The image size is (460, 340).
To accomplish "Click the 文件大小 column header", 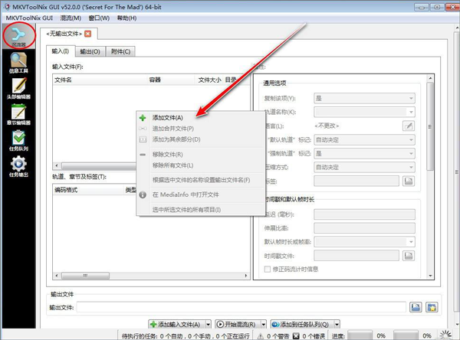I will pos(209,80).
